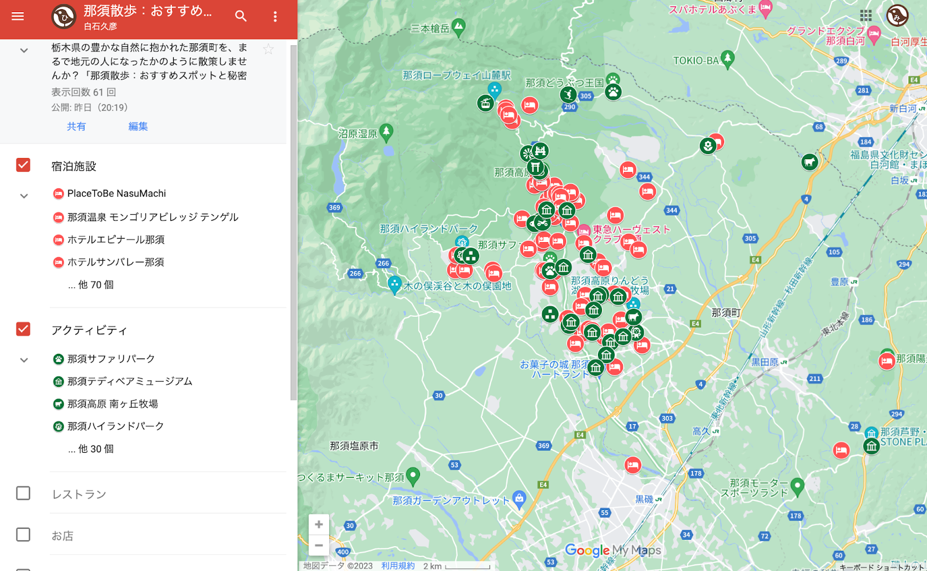Select 那須テディベアミュージアム in the list

(130, 382)
